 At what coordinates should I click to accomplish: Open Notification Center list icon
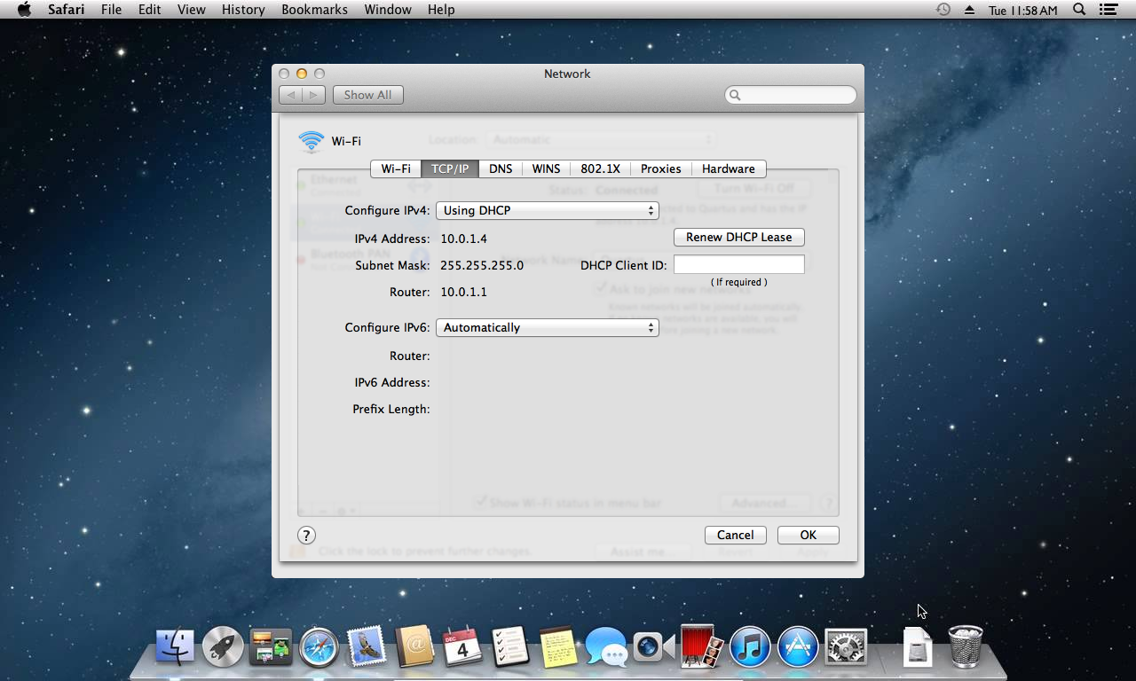[x=1108, y=10]
